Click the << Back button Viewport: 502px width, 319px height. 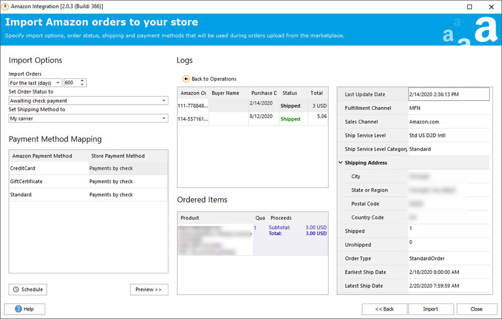pos(384,309)
